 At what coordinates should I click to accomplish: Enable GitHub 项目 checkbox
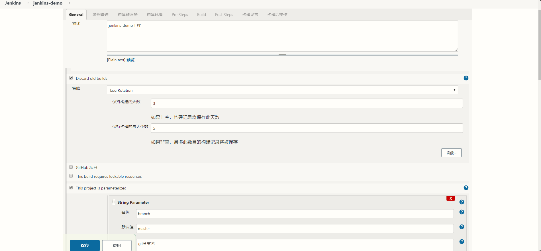click(x=71, y=167)
